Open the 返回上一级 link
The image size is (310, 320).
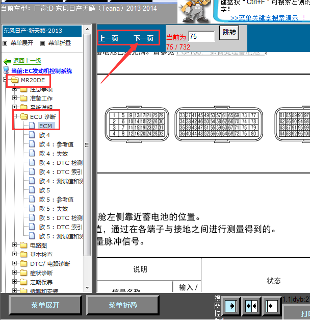point(27,61)
